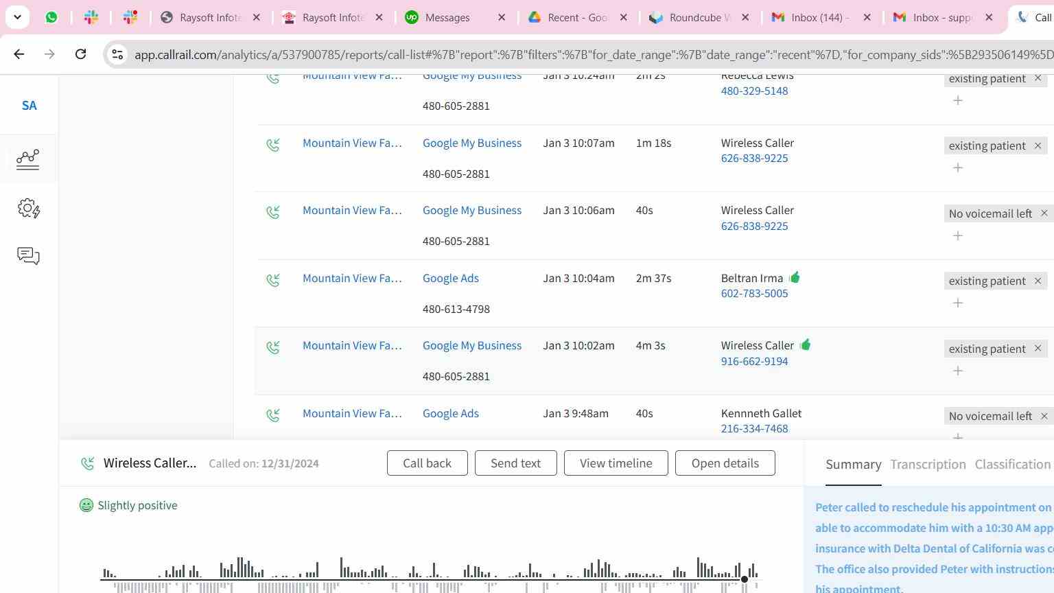This screenshot has width=1054, height=593.
Task: Click the Open details button
Action: coord(725,463)
